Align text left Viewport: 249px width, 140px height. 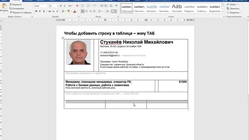point(83,11)
